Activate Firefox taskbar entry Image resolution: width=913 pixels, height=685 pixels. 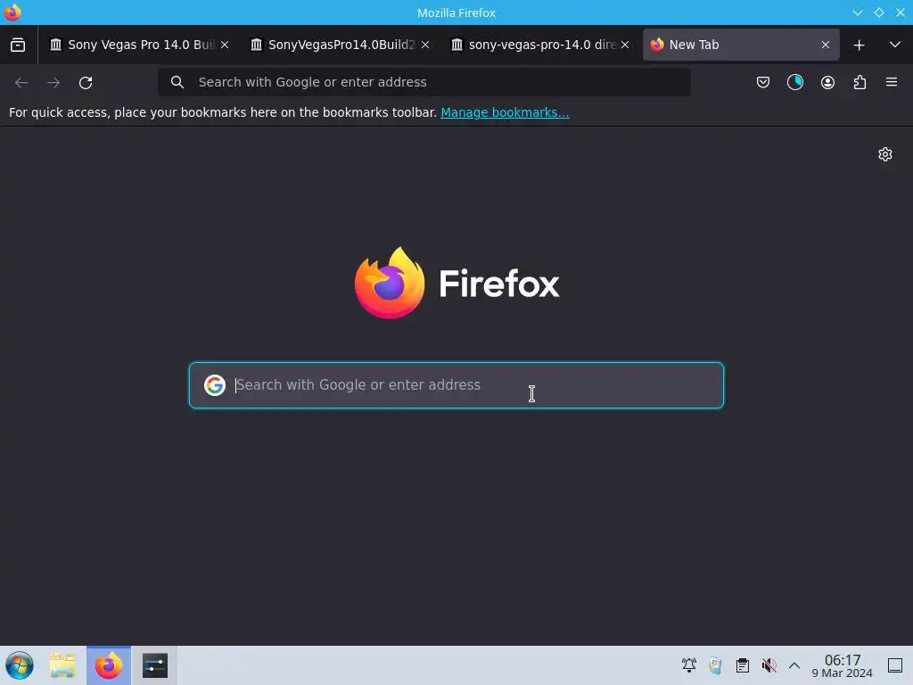click(x=109, y=665)
